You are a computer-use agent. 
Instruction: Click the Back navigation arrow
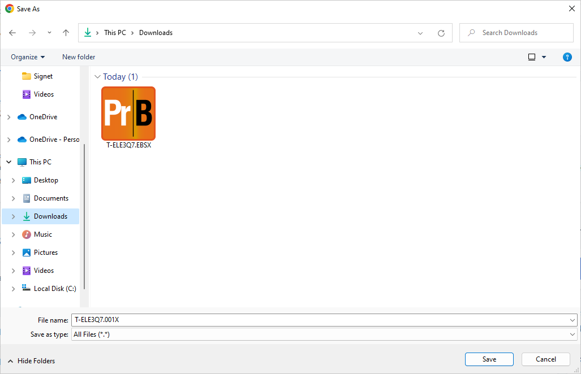[12, 33]
